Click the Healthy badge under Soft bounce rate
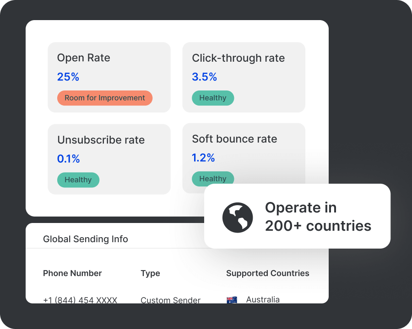Screen dimensions: 412x329 point(213,179)
